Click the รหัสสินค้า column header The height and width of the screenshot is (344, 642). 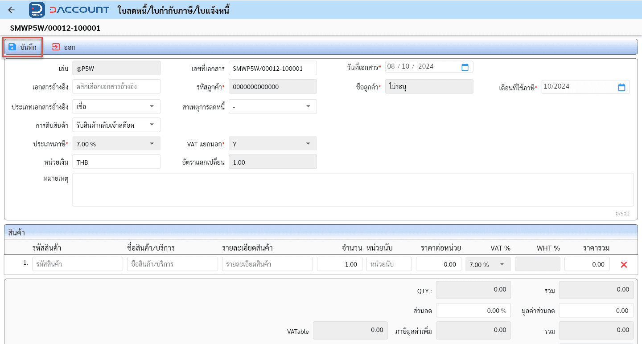[x=47, y=248]
